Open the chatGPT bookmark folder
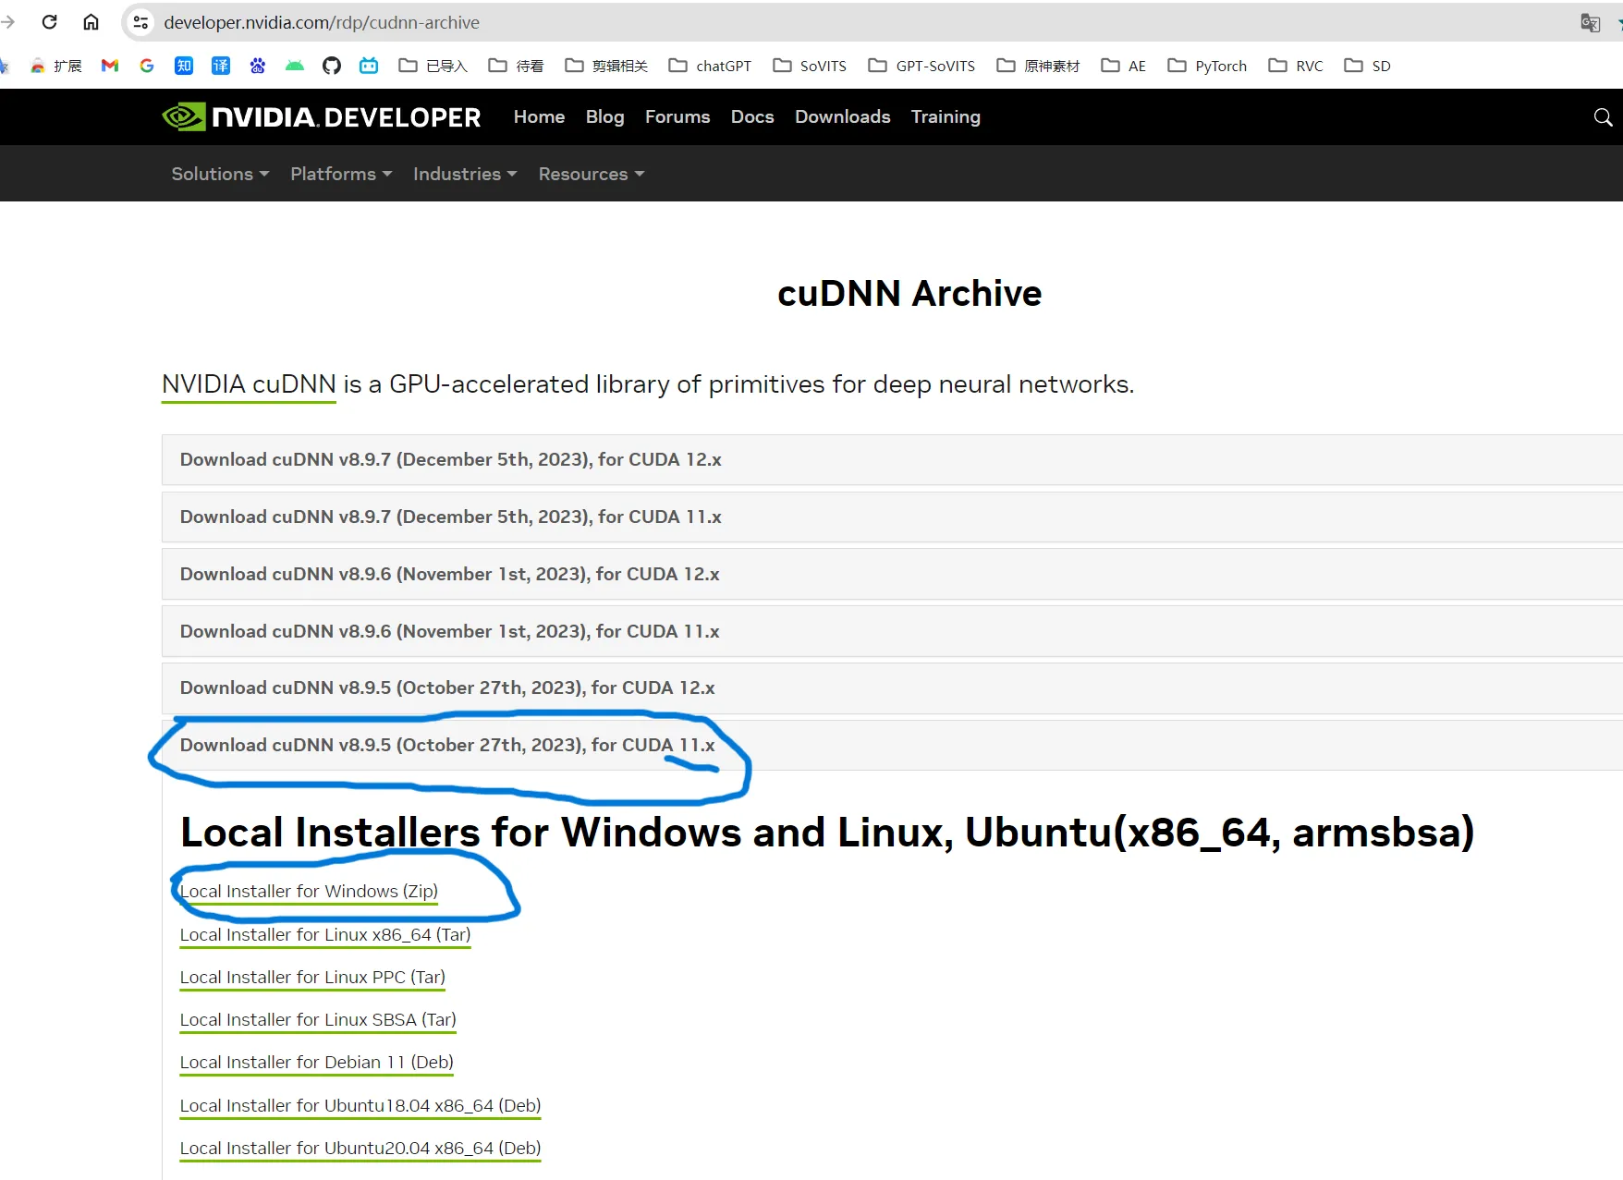 pyautogui.click(x=710, y=66)
